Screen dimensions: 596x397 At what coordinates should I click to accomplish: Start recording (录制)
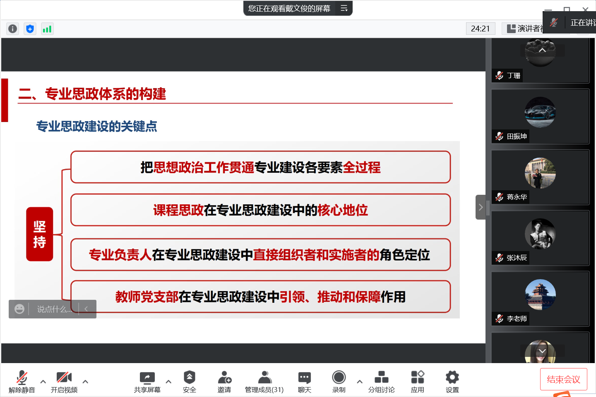point(339,381)
